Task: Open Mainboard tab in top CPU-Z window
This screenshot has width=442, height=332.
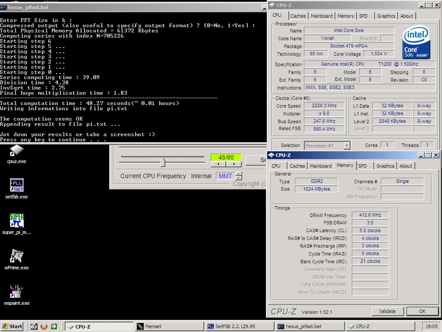Action: pyautogui.click(x=321, y=16)
